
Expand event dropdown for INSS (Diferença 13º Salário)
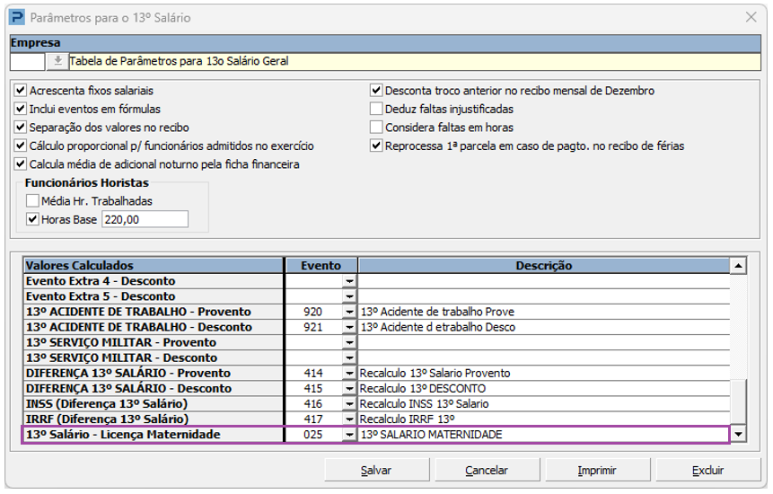(x=349, y=404)
